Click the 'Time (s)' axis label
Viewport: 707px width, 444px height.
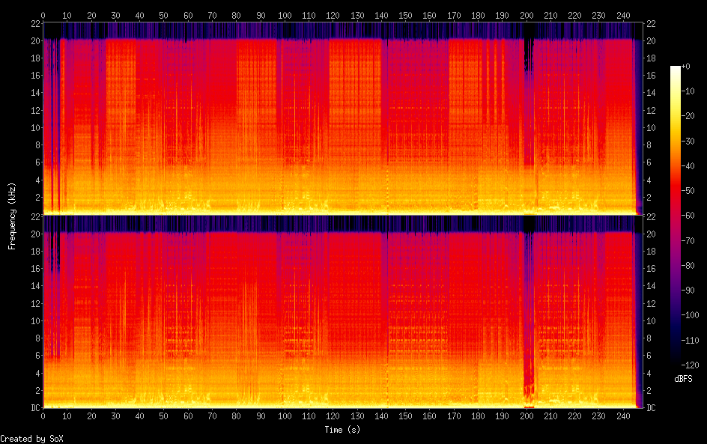[343, 429]
